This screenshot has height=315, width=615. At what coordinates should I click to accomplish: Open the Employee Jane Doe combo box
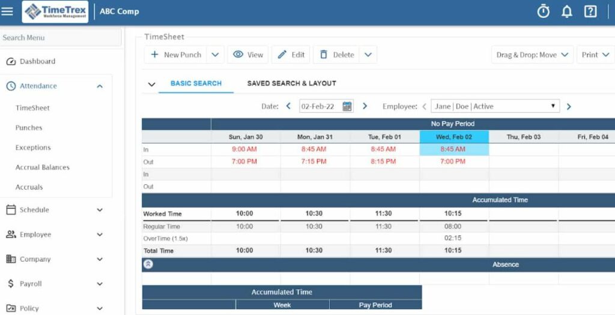click(x=495, y=106)
